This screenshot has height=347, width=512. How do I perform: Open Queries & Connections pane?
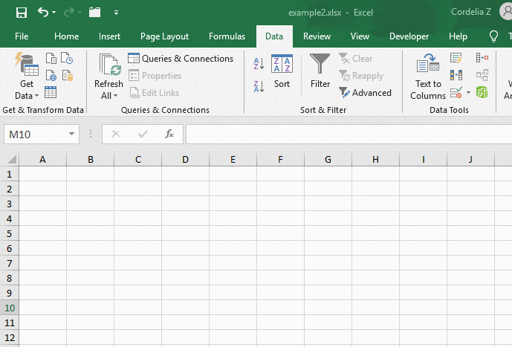(181, 59)
